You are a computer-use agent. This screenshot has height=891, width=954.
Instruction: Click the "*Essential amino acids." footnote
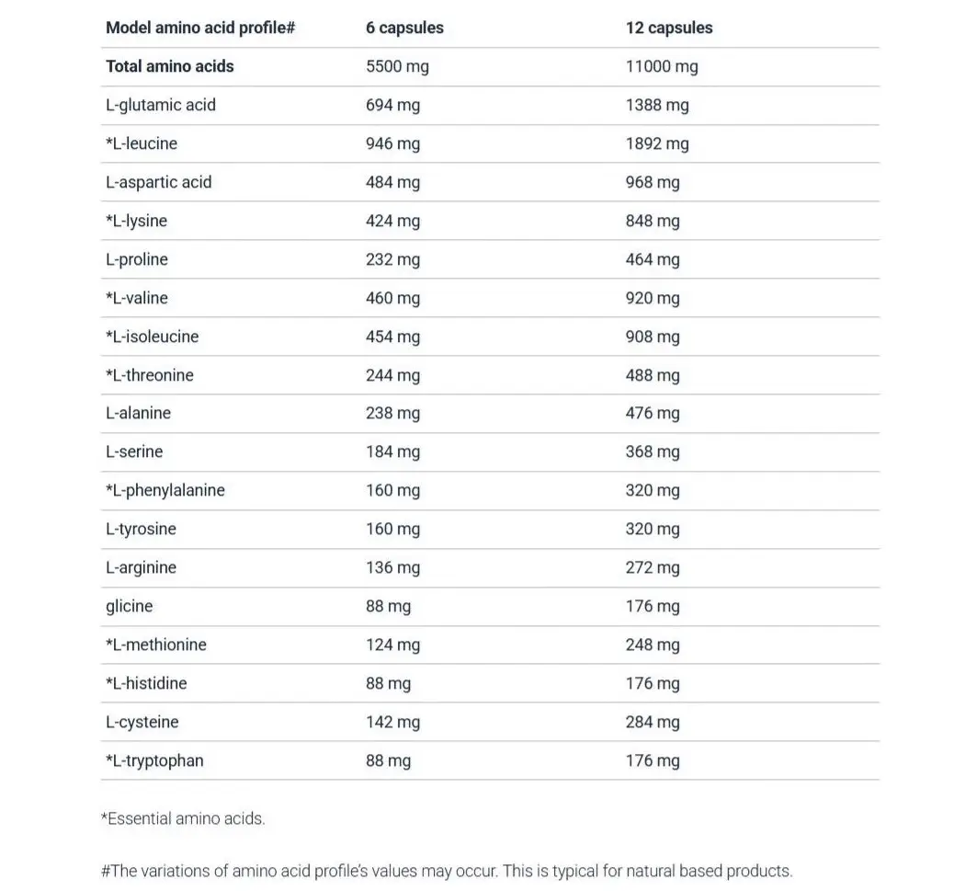(x=183, y=818)
